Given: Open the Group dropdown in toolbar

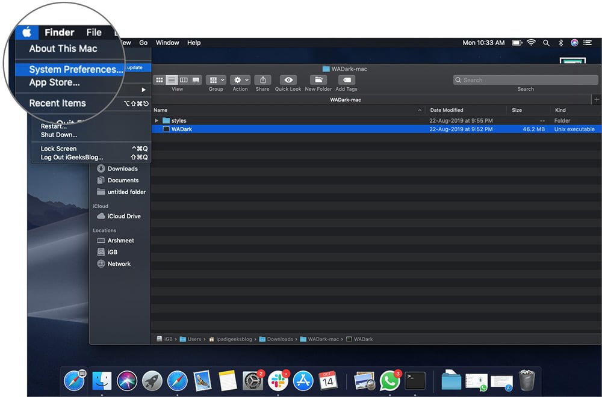Looking at the screenshot, I should [x=216, y=80].
